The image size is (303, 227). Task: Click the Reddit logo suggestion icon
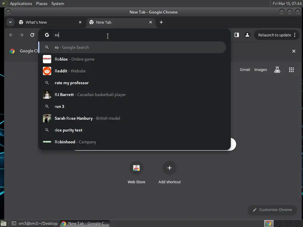point(47,71)
